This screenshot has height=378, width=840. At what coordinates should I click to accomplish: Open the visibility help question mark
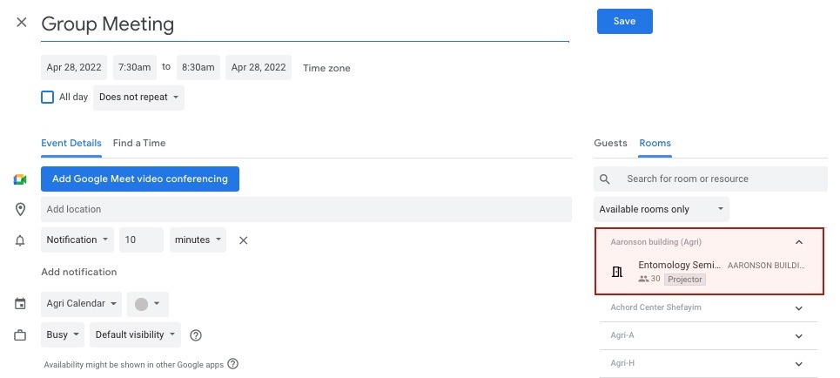click(196, 335)
